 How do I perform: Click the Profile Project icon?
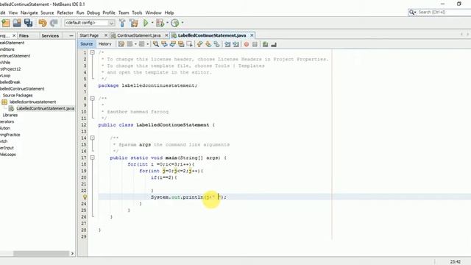point(175,23)
